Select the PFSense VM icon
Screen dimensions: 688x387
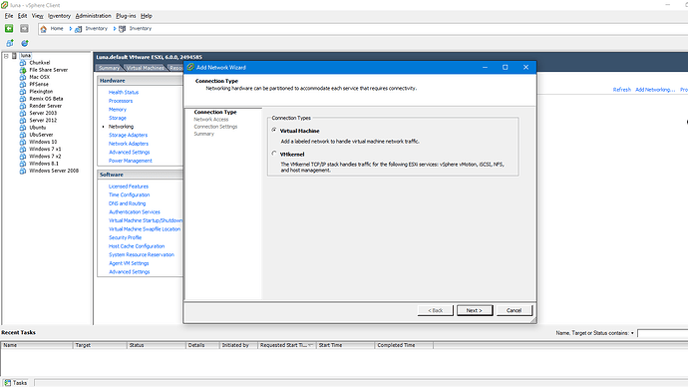23,84
